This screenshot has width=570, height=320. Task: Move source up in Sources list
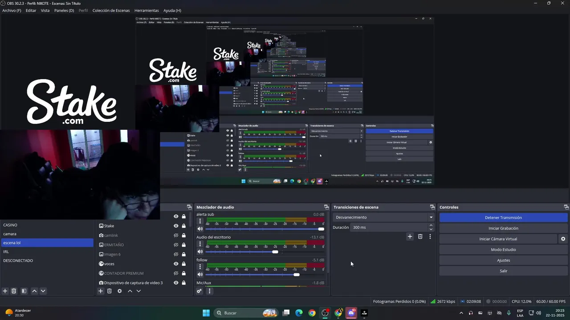pyautogui.click(x=130, y=291)
